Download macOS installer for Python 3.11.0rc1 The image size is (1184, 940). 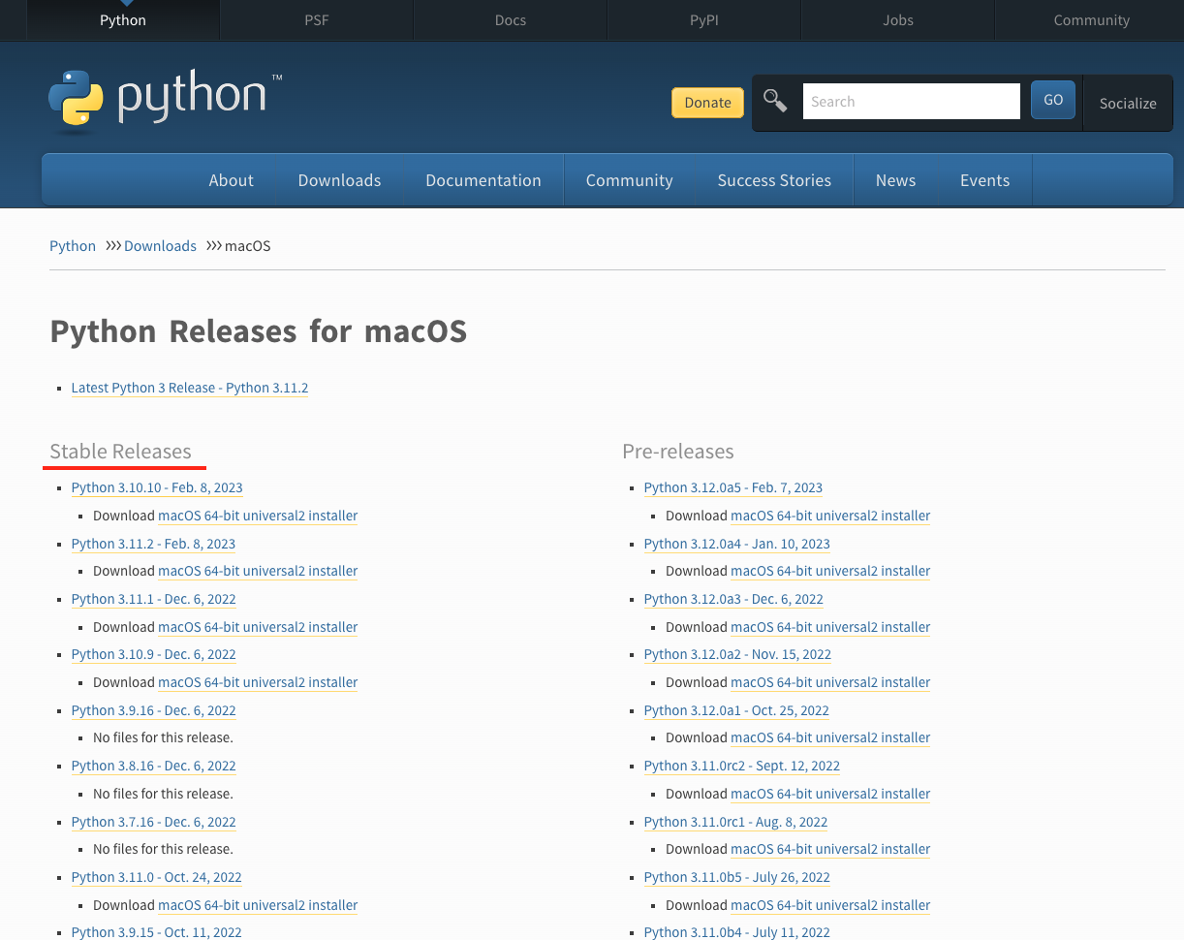(830, 849)
